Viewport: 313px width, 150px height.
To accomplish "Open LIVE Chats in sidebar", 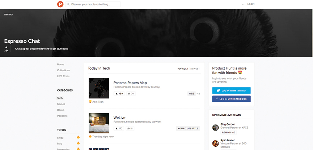I will 63,76.
